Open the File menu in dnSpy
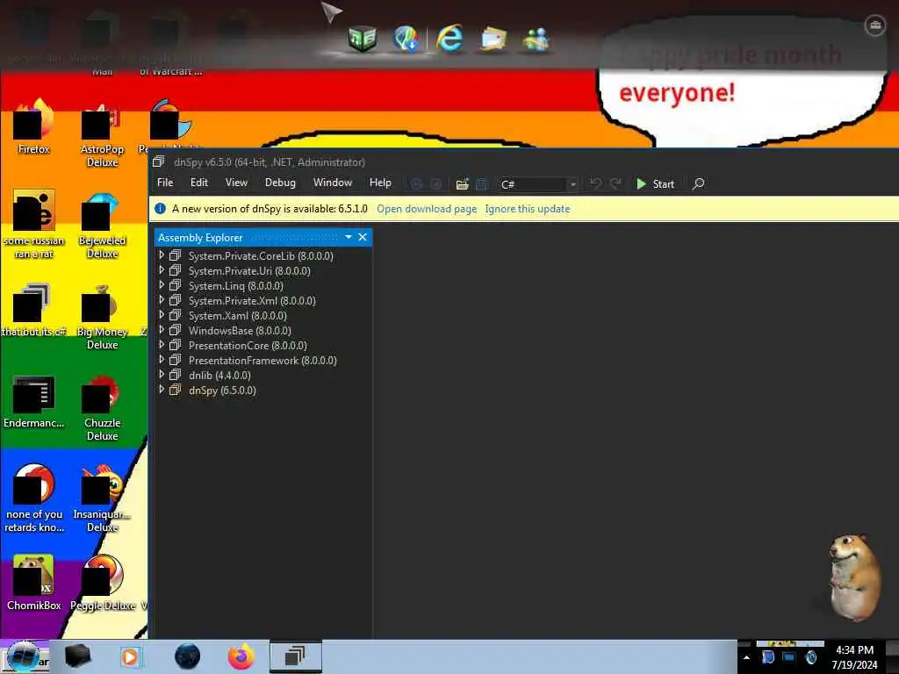 coord(165,183)
